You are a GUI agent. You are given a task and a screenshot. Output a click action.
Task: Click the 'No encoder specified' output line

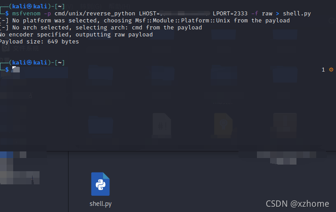76,35
